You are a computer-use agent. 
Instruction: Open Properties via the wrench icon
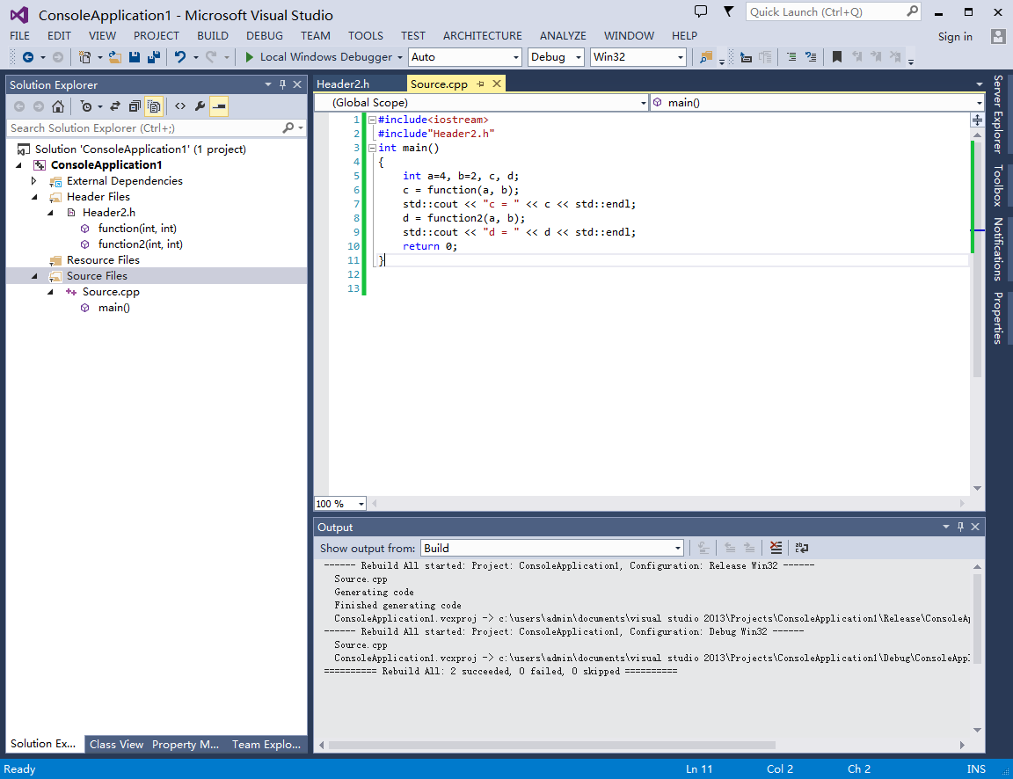click(200, 106)
